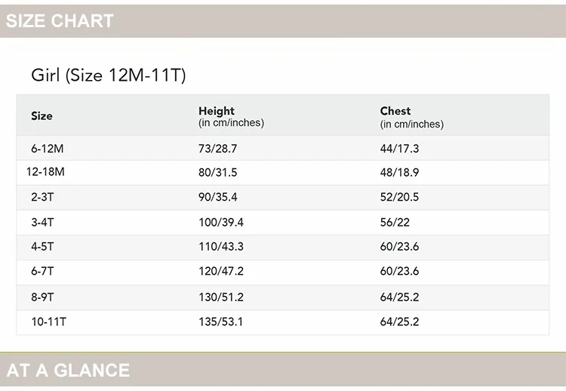Select the 6-7T size row
Image resolution: width=566 pixels, height=391 pixels.
point(283,272)
